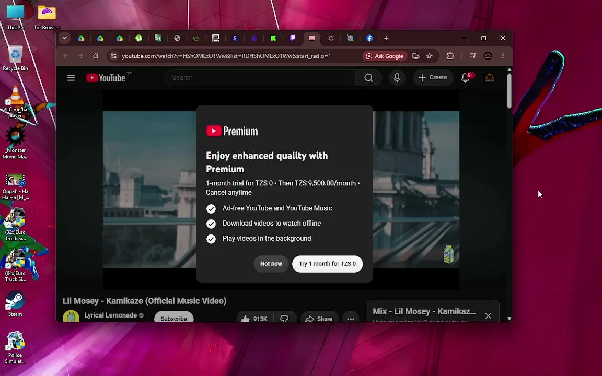Open Police Simulator desktop shortcut
602x376 pixels.
click(15, 347)
